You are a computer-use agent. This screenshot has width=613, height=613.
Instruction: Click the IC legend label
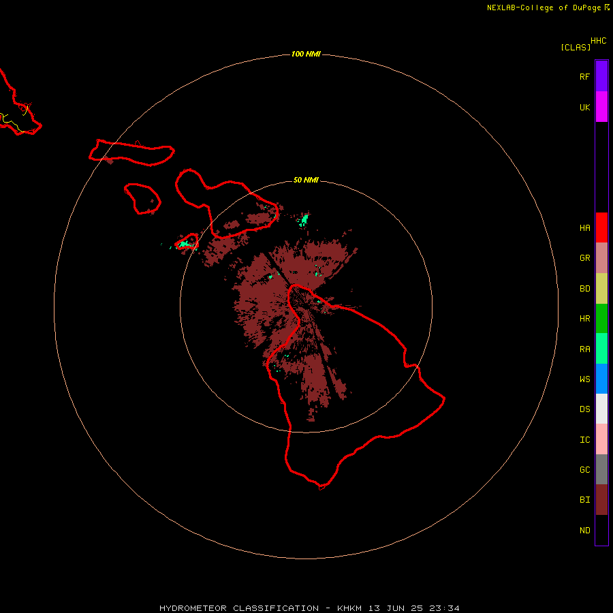pos(584,440)
